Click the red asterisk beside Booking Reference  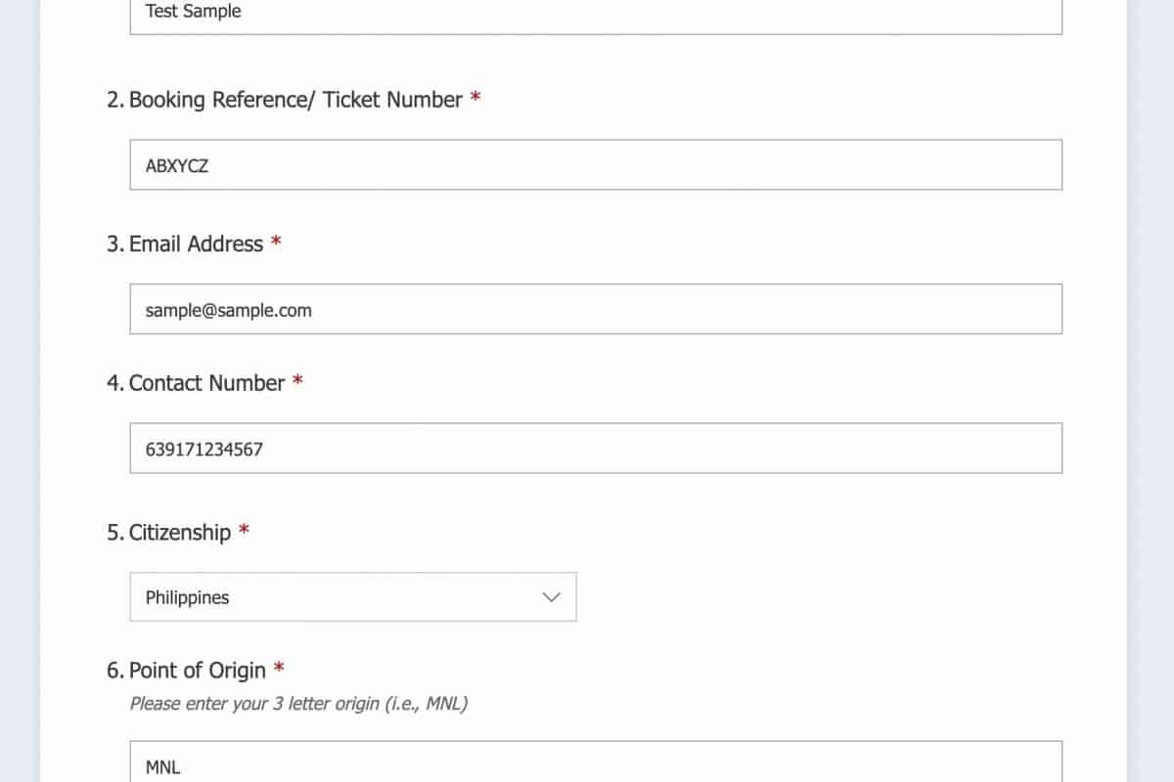point(475,99)
